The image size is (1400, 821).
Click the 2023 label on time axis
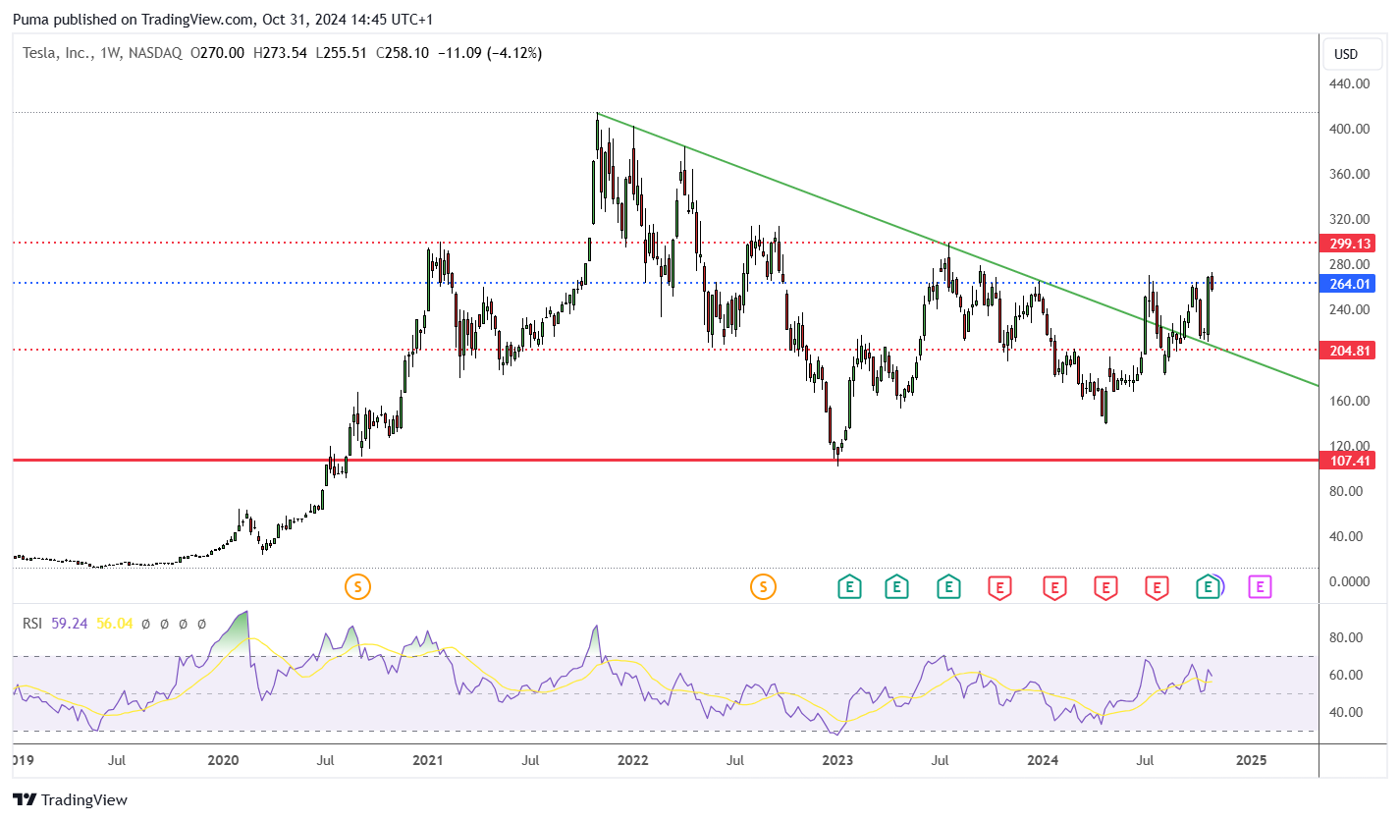point(837,760)
